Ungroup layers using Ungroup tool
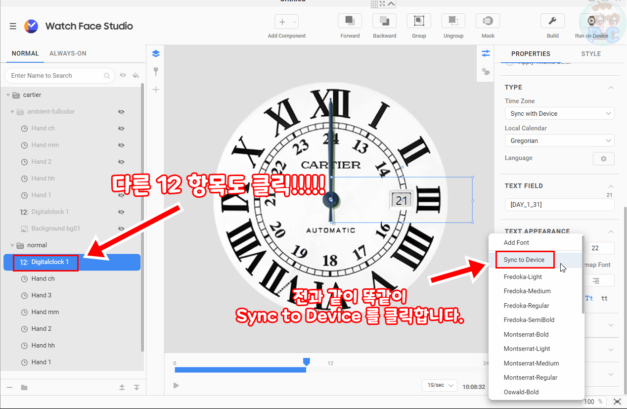627x409 pixels. (x=453, y=21)
